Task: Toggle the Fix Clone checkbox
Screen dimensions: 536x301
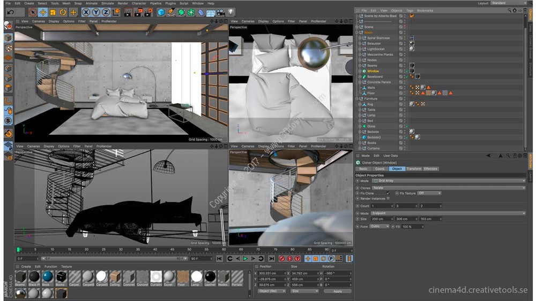Action: [388, 193]
